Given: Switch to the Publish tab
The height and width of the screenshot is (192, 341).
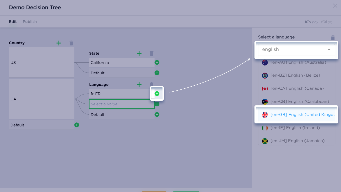Looking at the screenshot, I should [x=30, y=22].
